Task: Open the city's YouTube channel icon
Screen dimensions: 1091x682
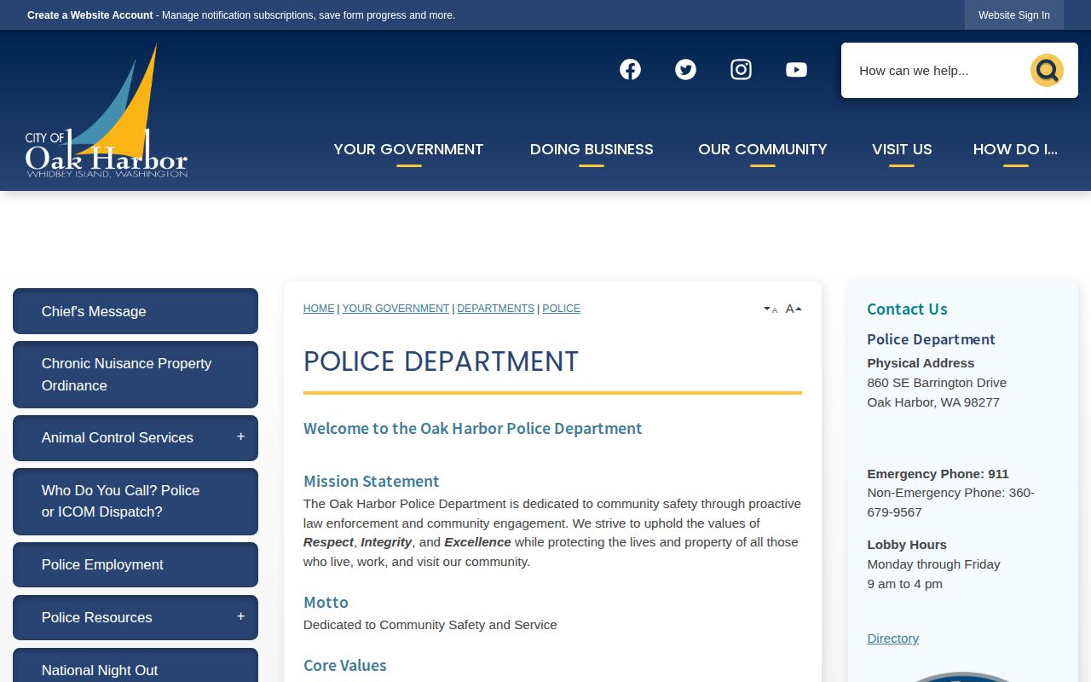Action: click(x=796, y=70)
